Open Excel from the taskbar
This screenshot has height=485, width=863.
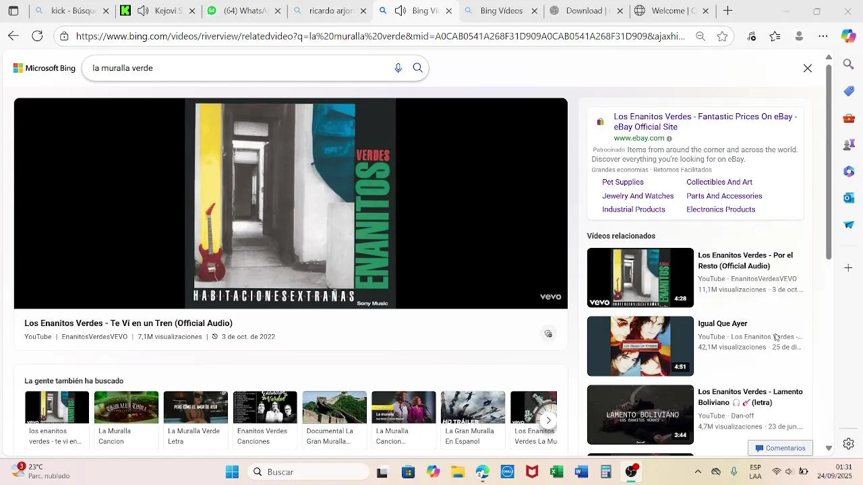pyautogui.click(x=556, y=472)
